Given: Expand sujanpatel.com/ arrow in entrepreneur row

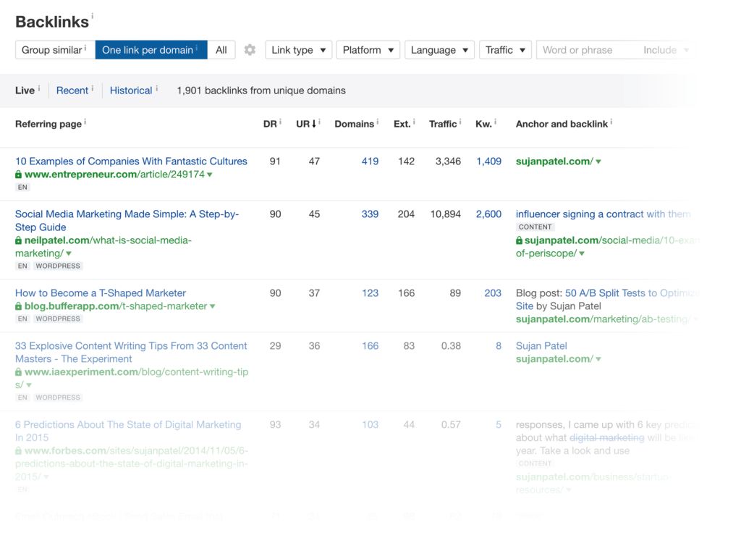Looking at the screenshot, I should coord(598,161).
